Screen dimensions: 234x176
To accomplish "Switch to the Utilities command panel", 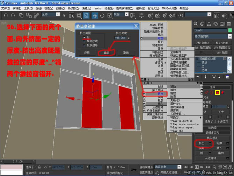I will [229, 24].
